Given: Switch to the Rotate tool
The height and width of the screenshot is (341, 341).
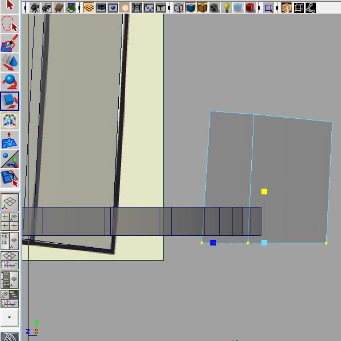Looking at the screenshot, I should pyautogui.click(x=10, y=82).
